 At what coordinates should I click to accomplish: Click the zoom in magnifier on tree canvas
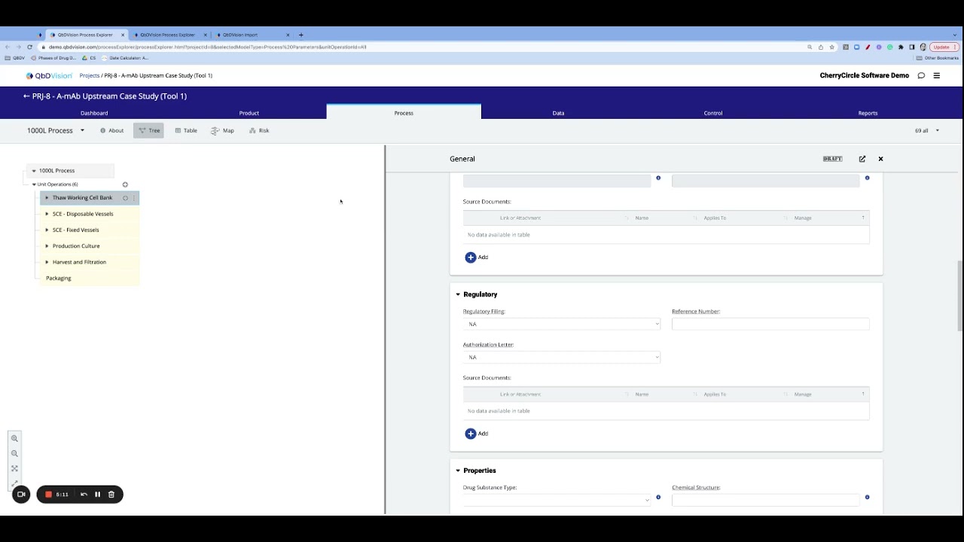pos(14,438)
